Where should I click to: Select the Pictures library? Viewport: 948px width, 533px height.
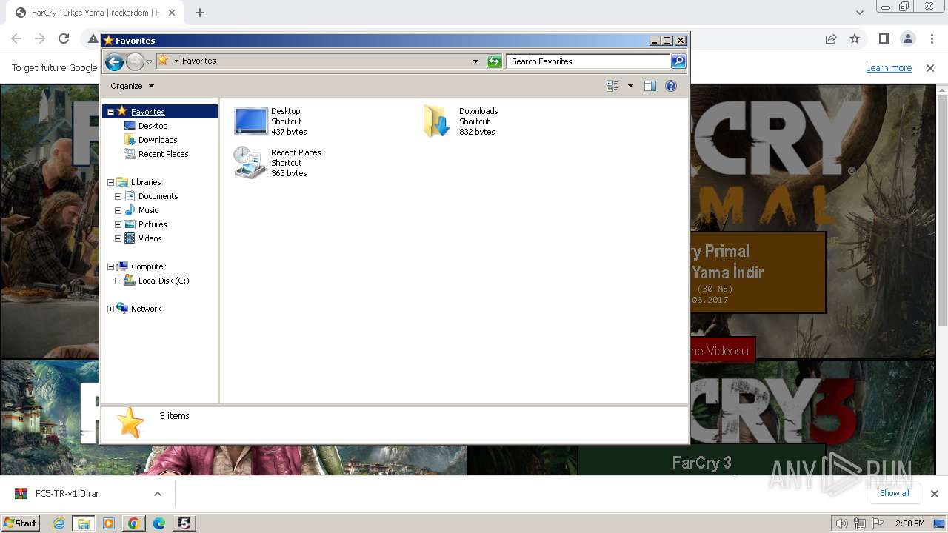click(153, 224)
